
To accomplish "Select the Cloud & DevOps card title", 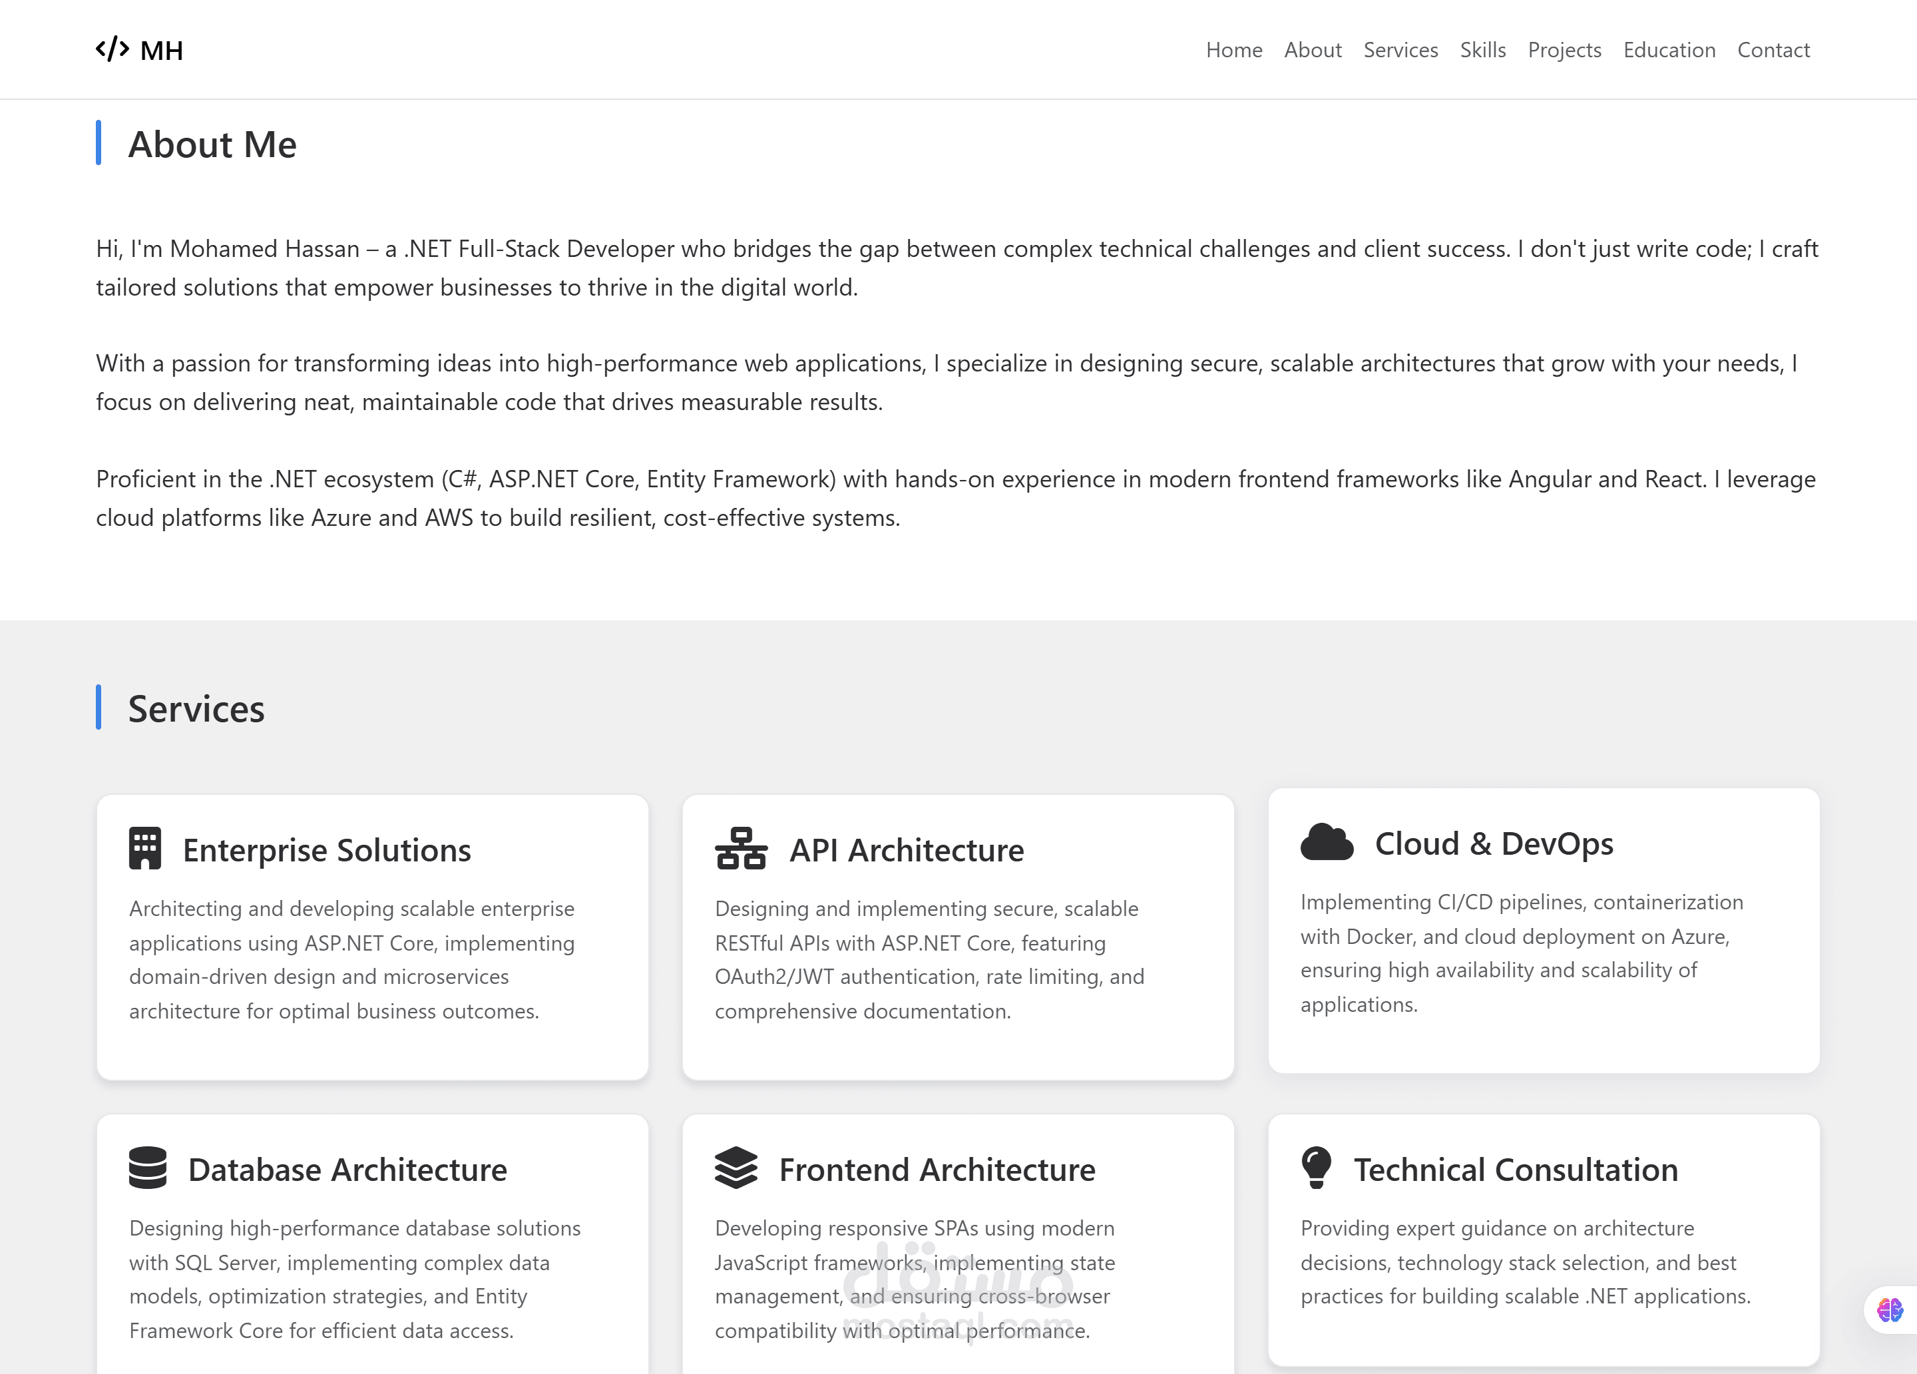I will coord(1494,844).
